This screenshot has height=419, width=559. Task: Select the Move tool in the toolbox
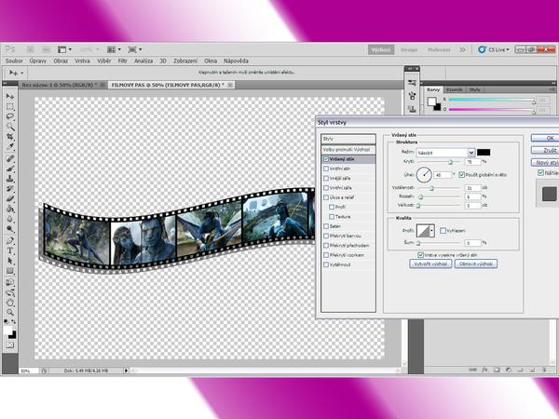tap(10, 96)
